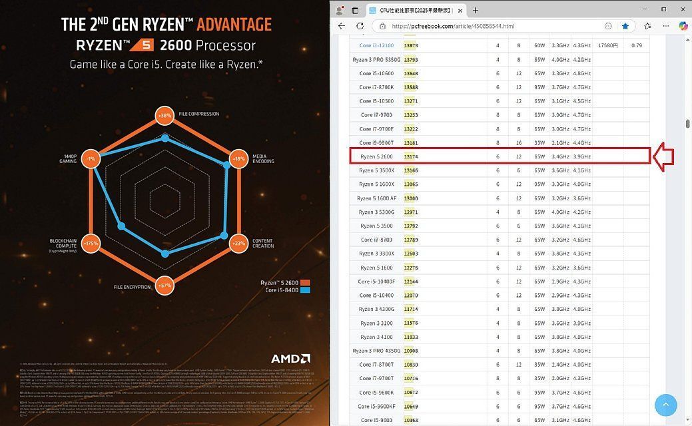Click the blue scroll-to-top button

pyautogui.click(x=665, y=405)
